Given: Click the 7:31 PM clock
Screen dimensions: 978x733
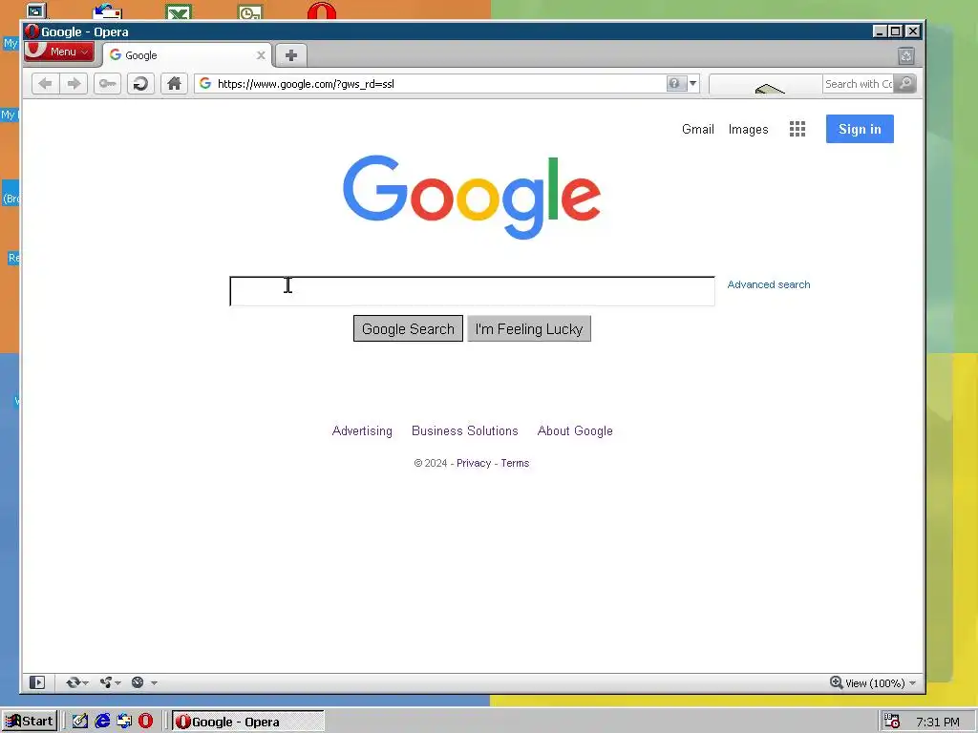Looking at the screenshot, I should [938, 722].
